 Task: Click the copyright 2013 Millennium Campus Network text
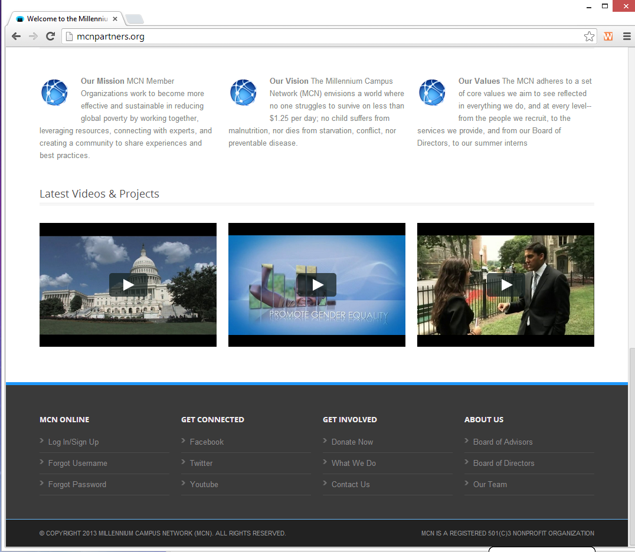[x=163, y=533]
